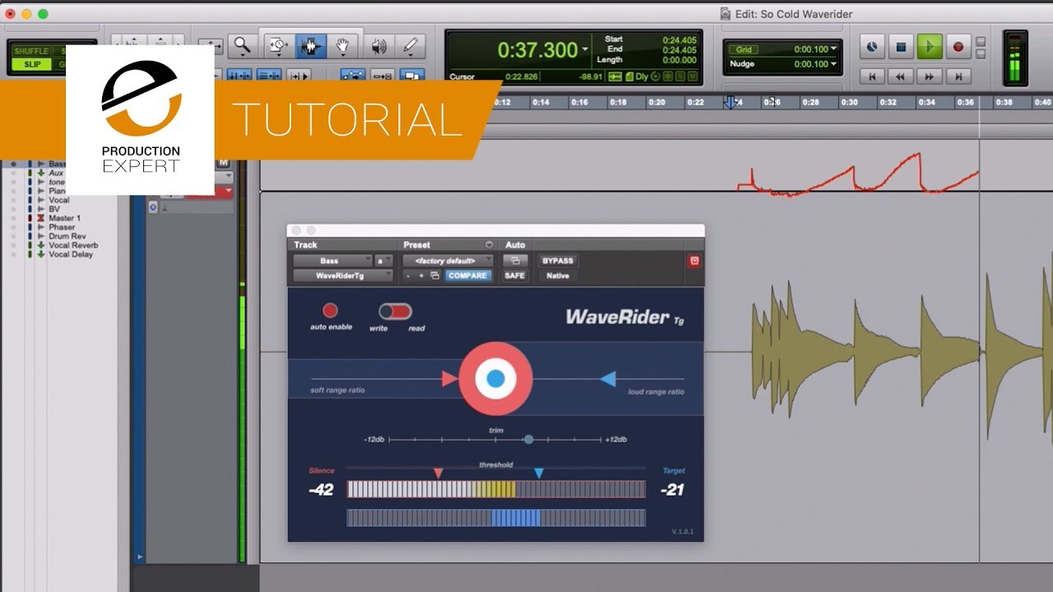The width and height of the screenshot is (1053, 592).
Task: Adjust the WaveRider trim slider knob
Action: 529,440
